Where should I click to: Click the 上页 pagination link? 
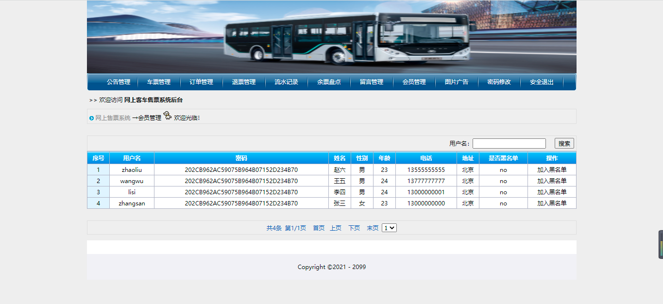click(336, 228)
